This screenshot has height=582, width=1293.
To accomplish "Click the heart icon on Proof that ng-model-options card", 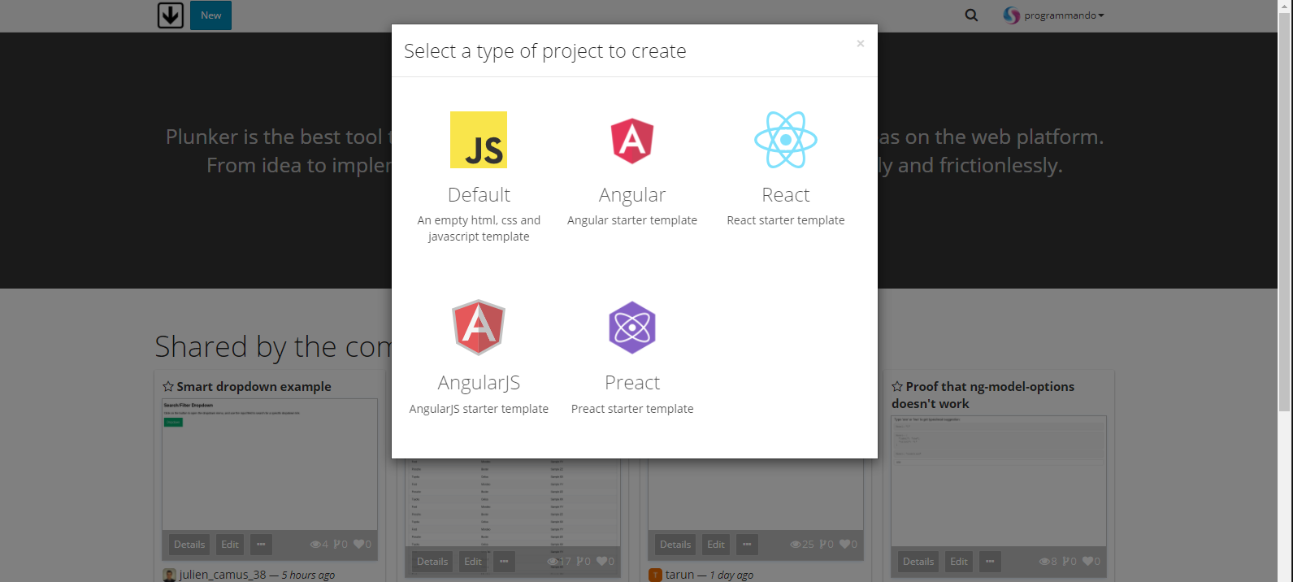I will pyautogui.click(x=1087, y=562).
